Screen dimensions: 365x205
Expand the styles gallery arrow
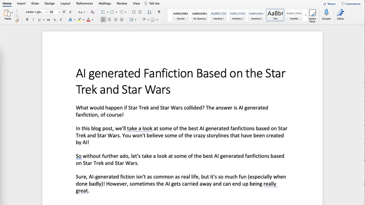point(305,15)
